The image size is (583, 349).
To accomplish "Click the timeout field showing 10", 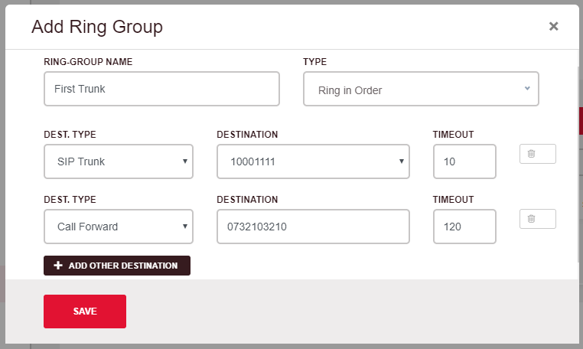I will click(464, 161).
